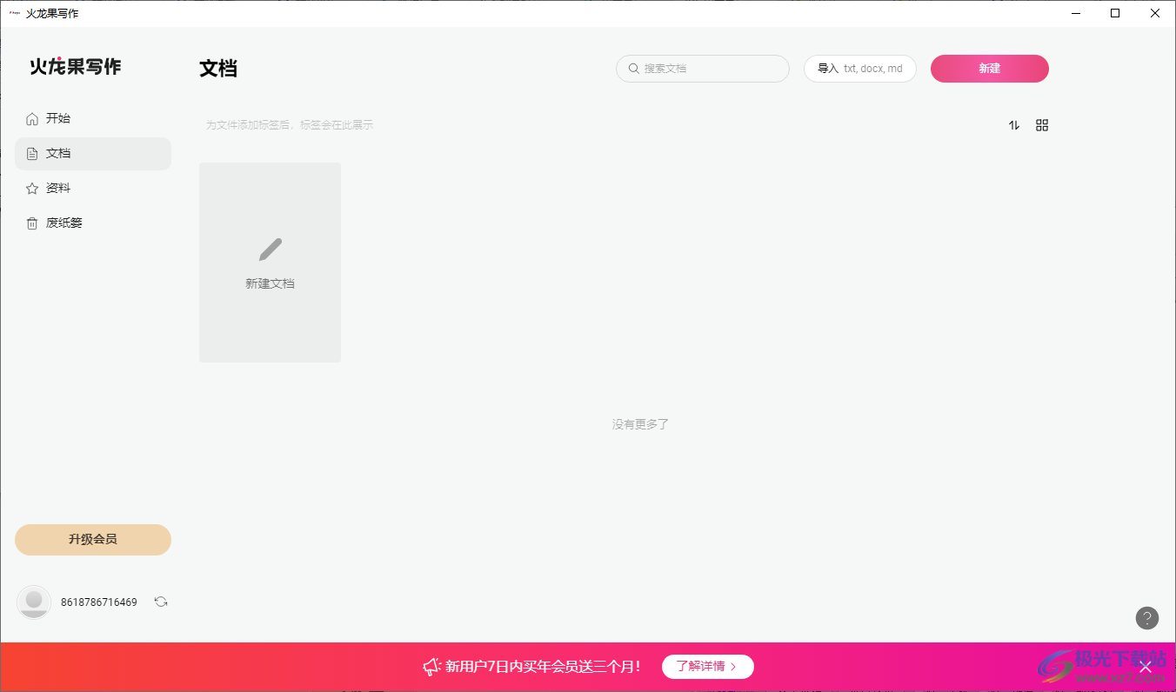Switch to grid view icon

1042,125
